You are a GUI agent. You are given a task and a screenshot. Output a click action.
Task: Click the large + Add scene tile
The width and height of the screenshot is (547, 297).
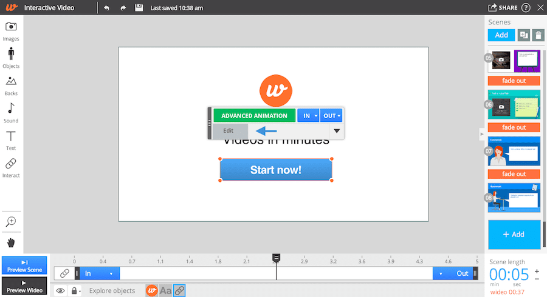(x=514, y=235)
